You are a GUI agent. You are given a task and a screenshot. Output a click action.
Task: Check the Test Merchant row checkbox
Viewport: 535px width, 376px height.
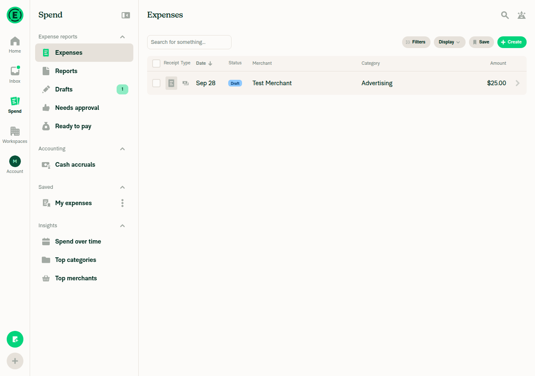pos(156,83)
